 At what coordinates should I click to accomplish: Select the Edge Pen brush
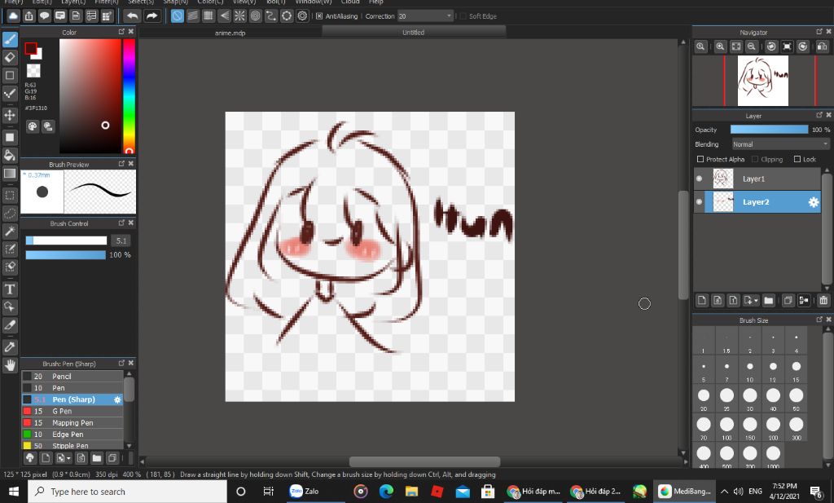[x=72, y=435]
